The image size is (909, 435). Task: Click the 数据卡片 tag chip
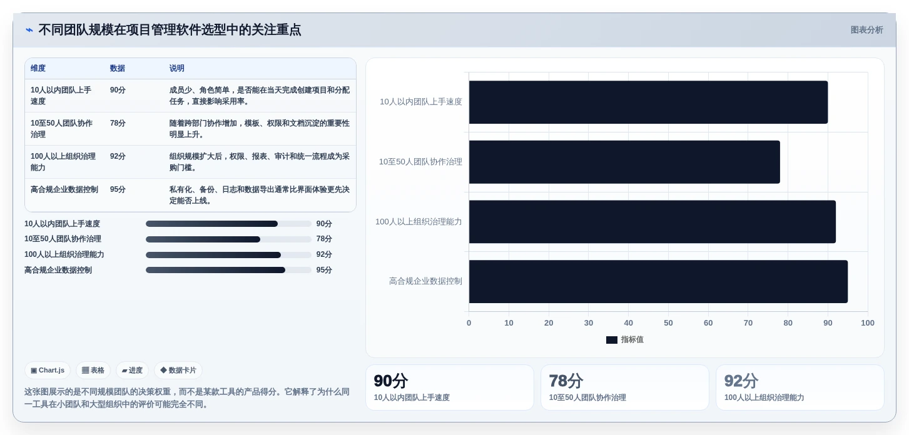click(x=178, y=370)
